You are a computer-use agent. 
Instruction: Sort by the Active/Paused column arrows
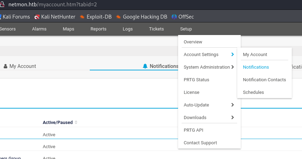(76, 122)
